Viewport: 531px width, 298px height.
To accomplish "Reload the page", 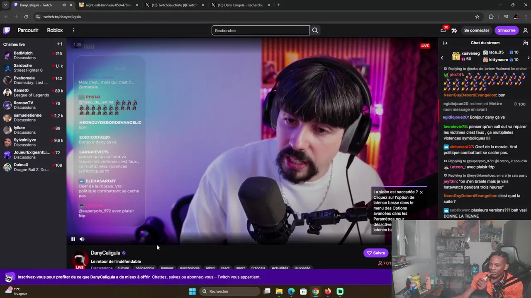I will (x=26, y=17).
